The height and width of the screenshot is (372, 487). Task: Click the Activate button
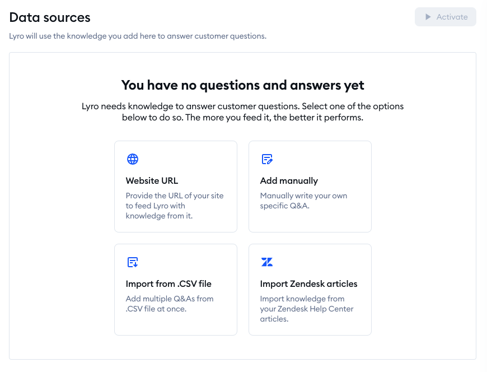(x=446, y=17)
